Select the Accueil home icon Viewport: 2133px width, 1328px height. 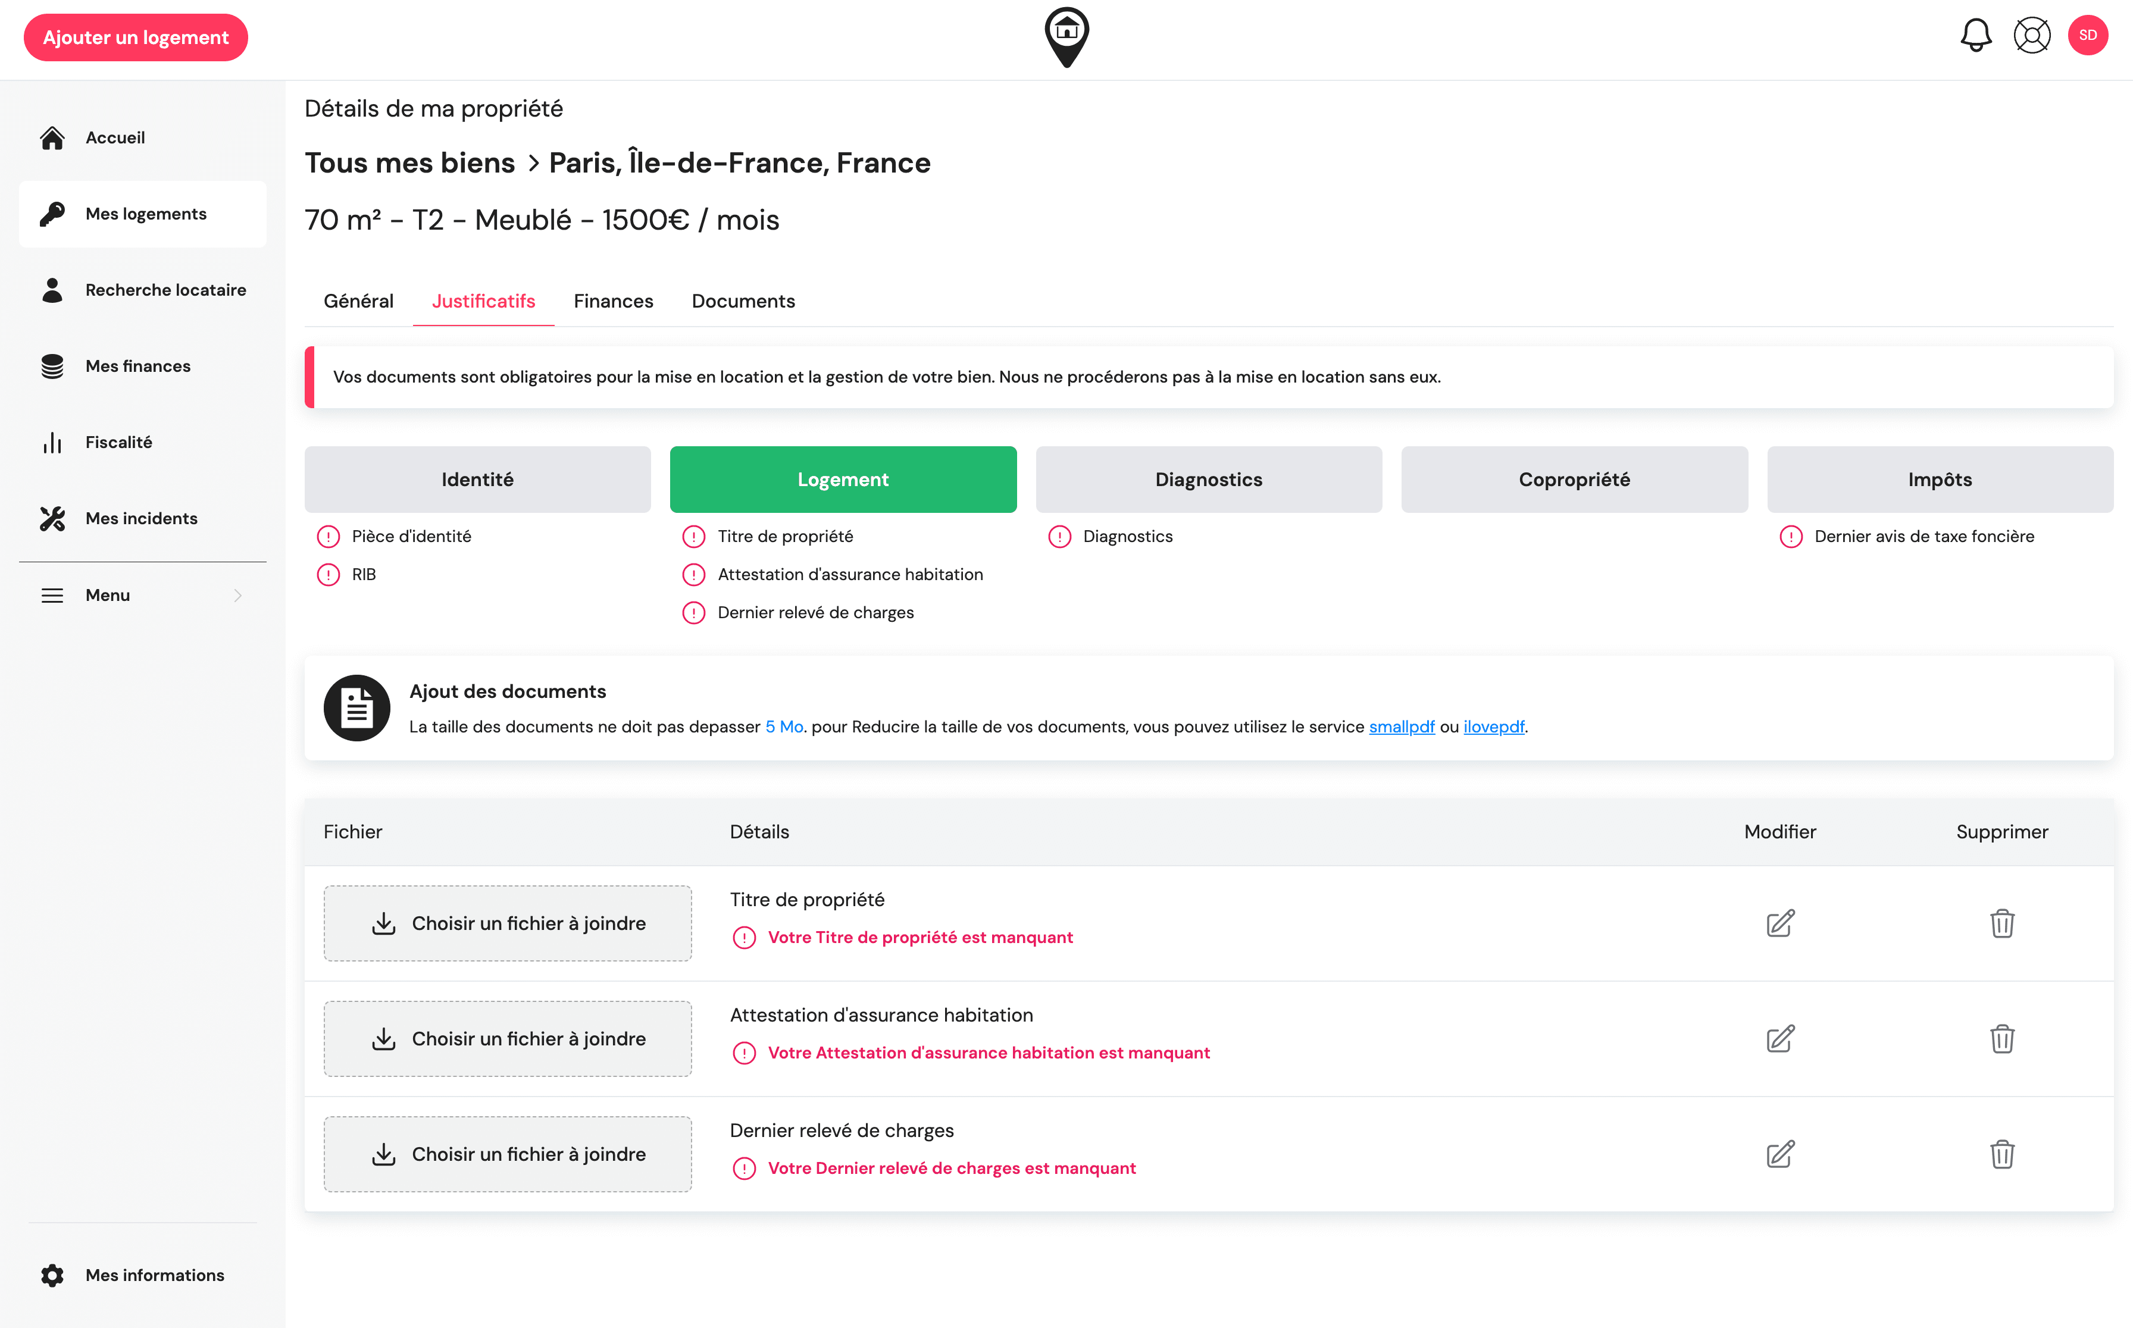pyautogui.click(x=52, y=137)
